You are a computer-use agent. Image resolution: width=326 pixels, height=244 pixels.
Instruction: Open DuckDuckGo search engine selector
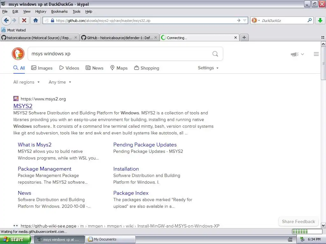tap(256, 20)
